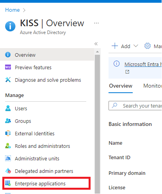Click the Manage gear icon in toolbar
The height and width of the screenshot is (194, 162).
pyautogui.click(x=148, y=46)
